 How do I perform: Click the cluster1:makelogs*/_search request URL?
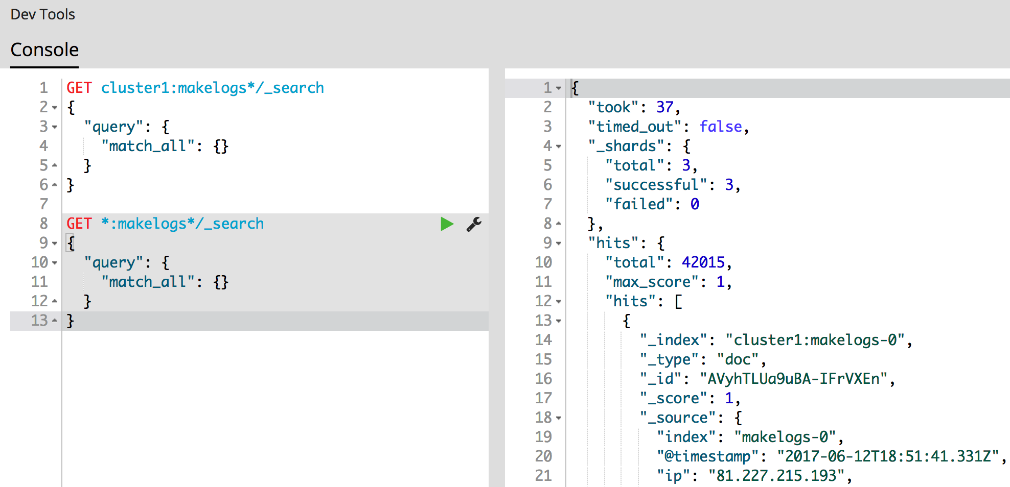click(x=212, y=88)
